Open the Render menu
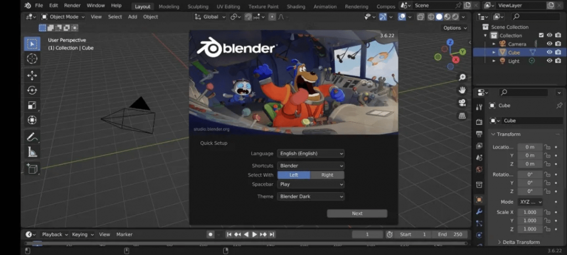 pos(72,6)
